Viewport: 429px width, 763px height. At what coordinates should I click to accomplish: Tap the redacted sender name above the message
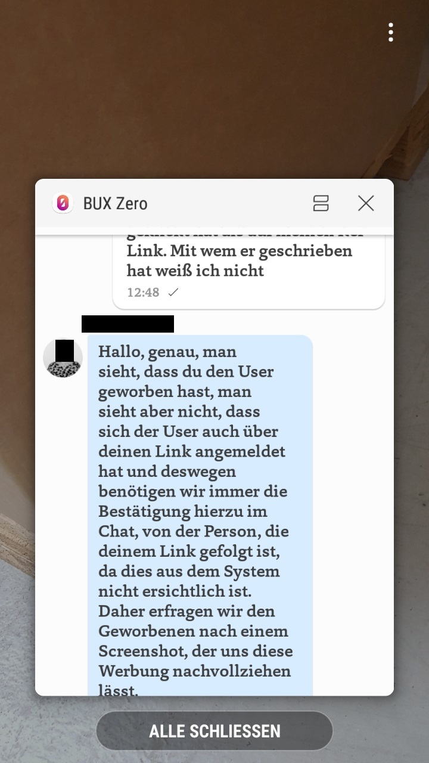[x=128, y=324]
